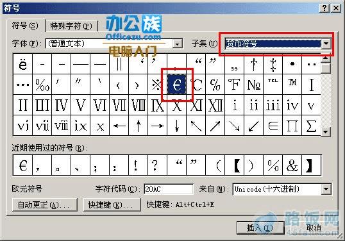Select the north-east arrow ↗ symbol
The height and width of the screenshot is (241, 345).
tap(215, 126)
